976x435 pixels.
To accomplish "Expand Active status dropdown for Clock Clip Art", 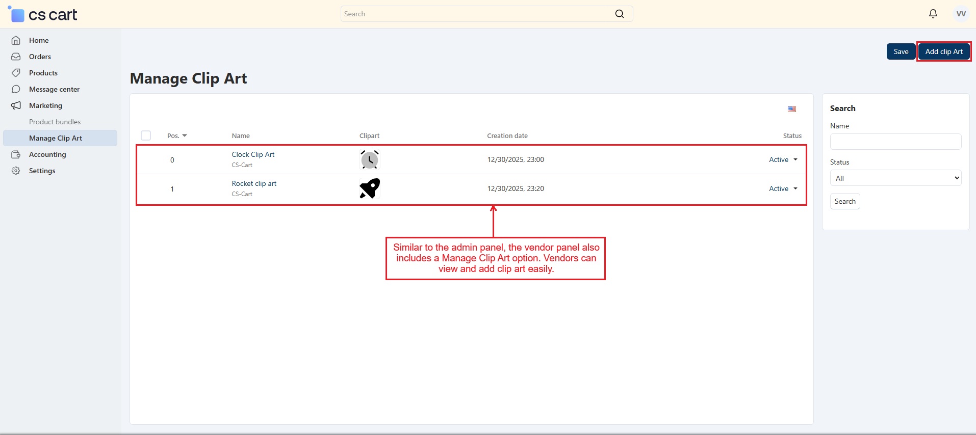I will coord(783,159).
